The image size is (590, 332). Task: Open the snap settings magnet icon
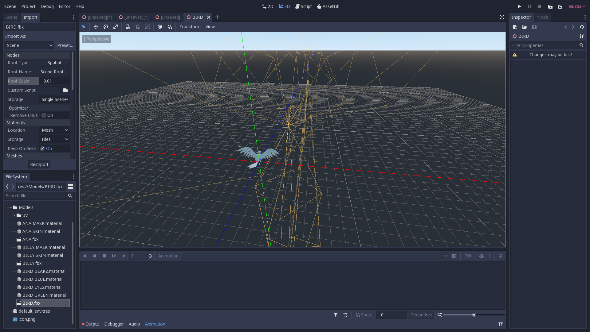tap(170, 27)
